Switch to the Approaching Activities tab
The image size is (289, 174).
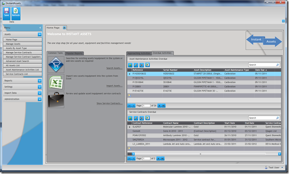click(x=139, y=54)
